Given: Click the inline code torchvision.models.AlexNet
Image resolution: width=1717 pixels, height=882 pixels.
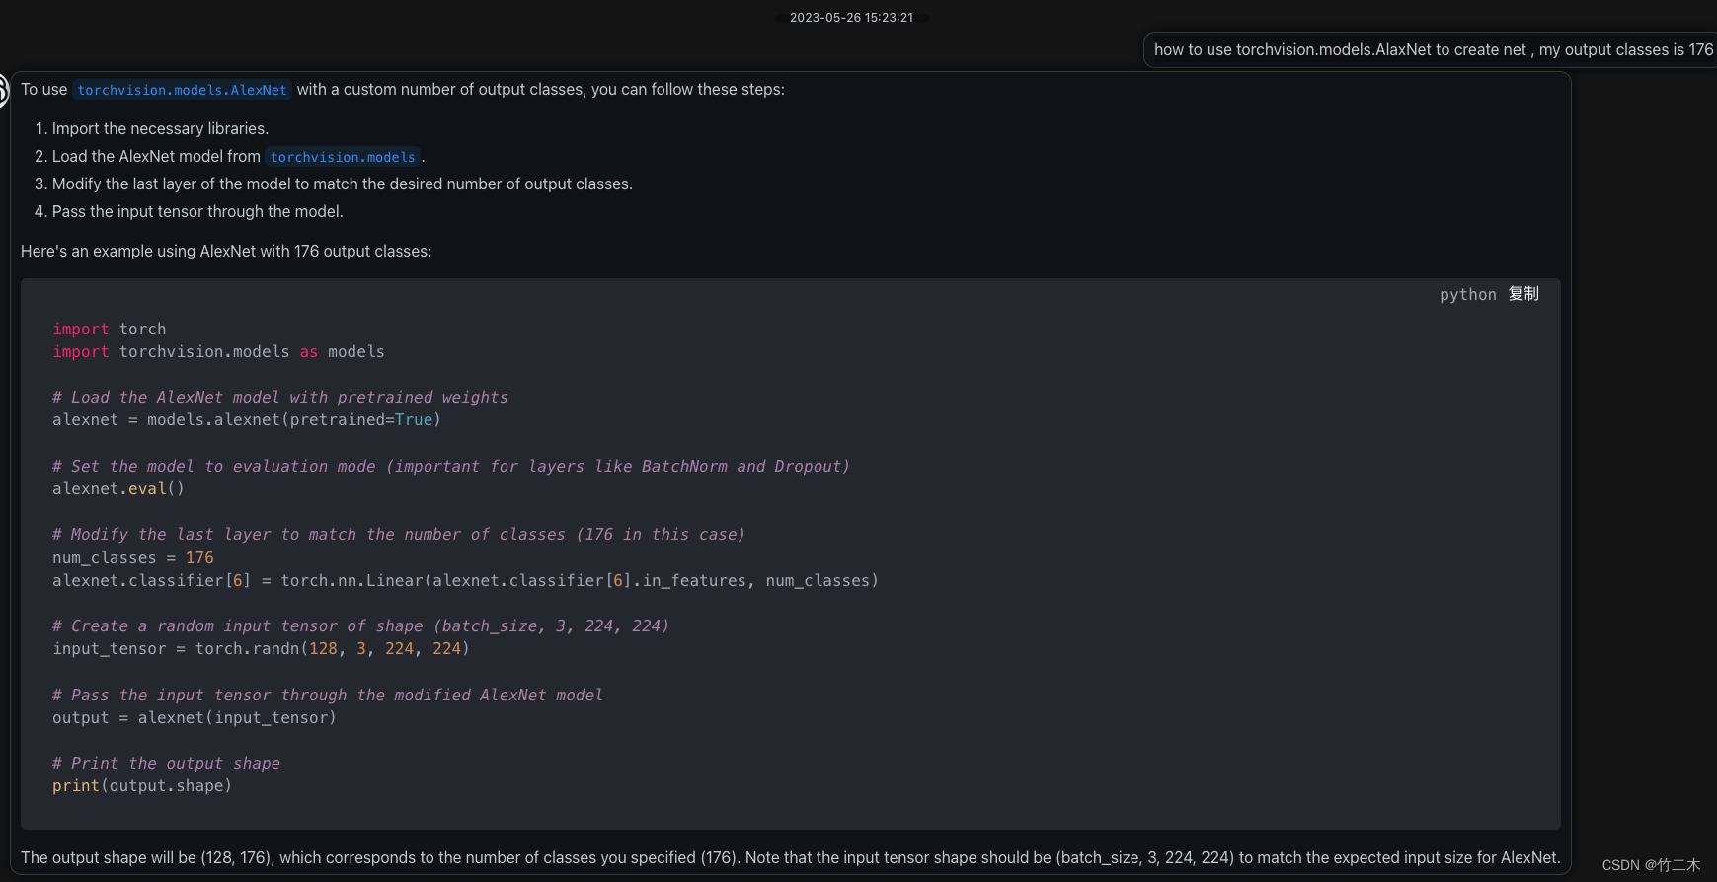Looking at the screenshot, I should click(182, 90).
